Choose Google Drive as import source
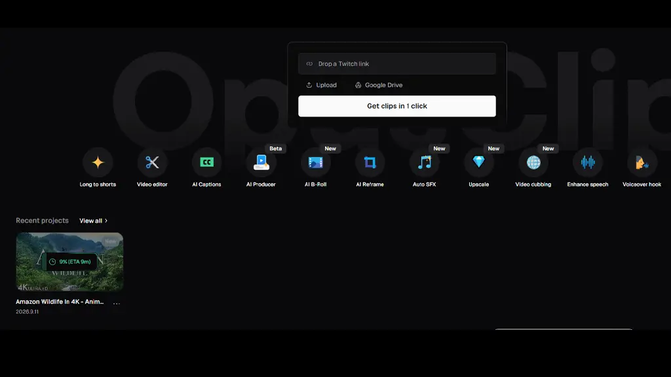Image resolution: width=671 pixels, height=377 pixels. click(379, 85)
